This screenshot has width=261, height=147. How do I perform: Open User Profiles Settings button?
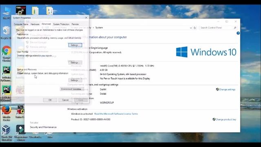pos(75,62)
